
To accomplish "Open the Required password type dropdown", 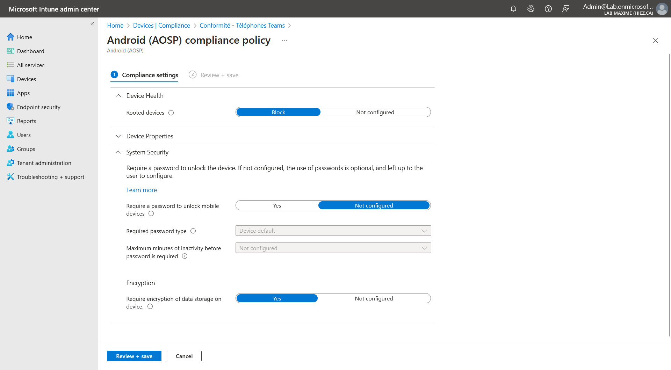I will pos(333,231).
